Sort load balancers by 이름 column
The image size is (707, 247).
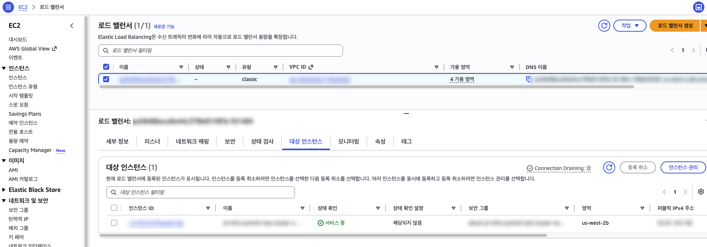coord(181,67)
